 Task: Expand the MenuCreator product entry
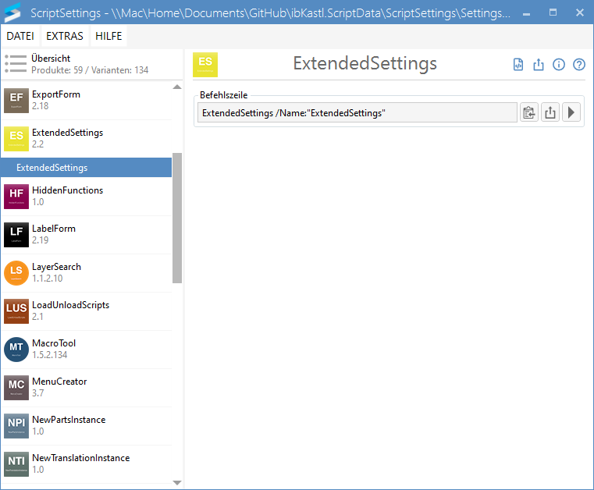click(x=59, y=387)
